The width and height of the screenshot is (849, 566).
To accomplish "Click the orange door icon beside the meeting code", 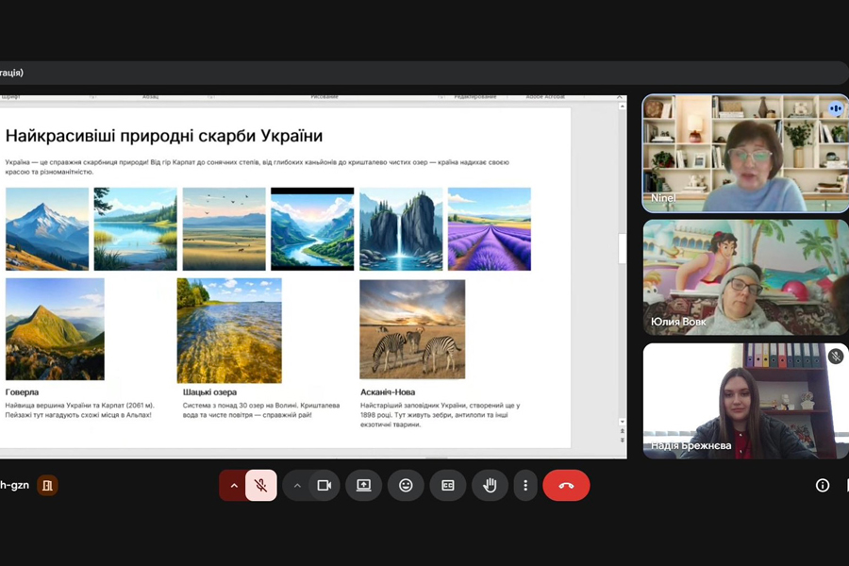I will [x=47, y=485].
